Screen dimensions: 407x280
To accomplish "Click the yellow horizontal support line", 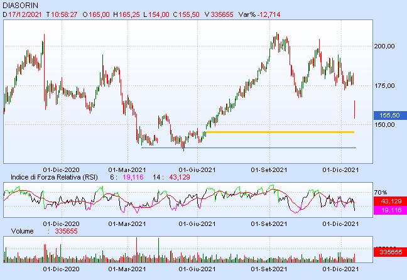I will point(280,132).
